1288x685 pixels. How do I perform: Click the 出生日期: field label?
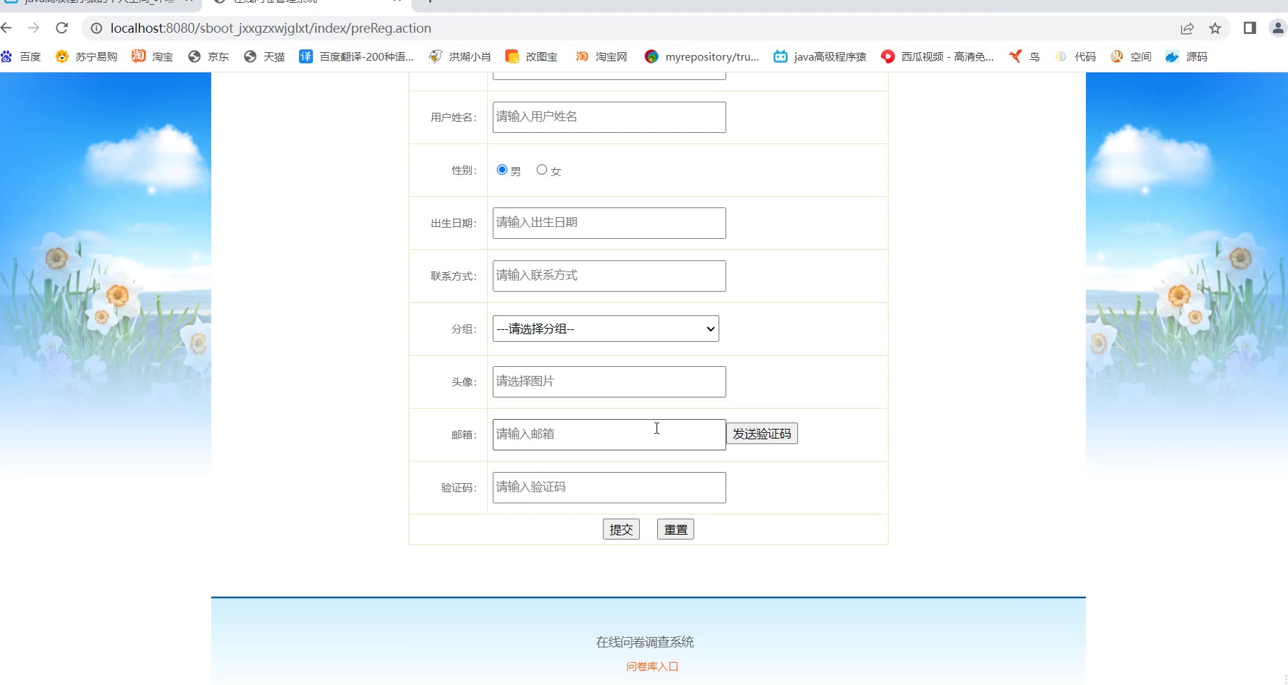[x=454, y=223]
